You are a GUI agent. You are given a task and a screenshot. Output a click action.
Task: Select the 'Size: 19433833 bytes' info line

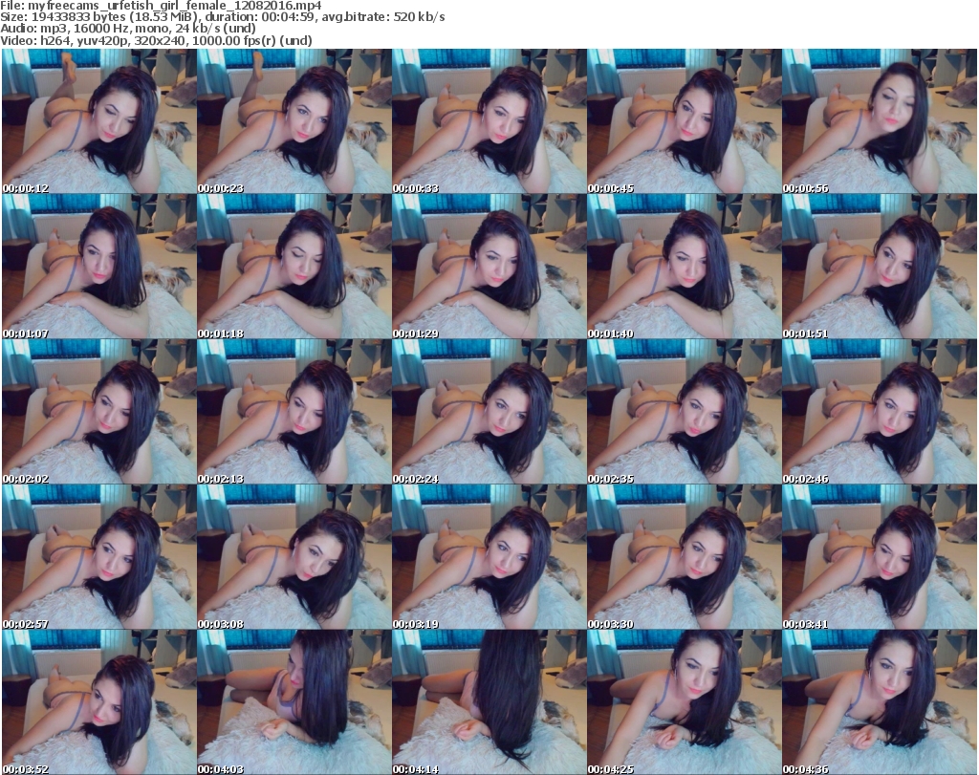tap(222, 17)
